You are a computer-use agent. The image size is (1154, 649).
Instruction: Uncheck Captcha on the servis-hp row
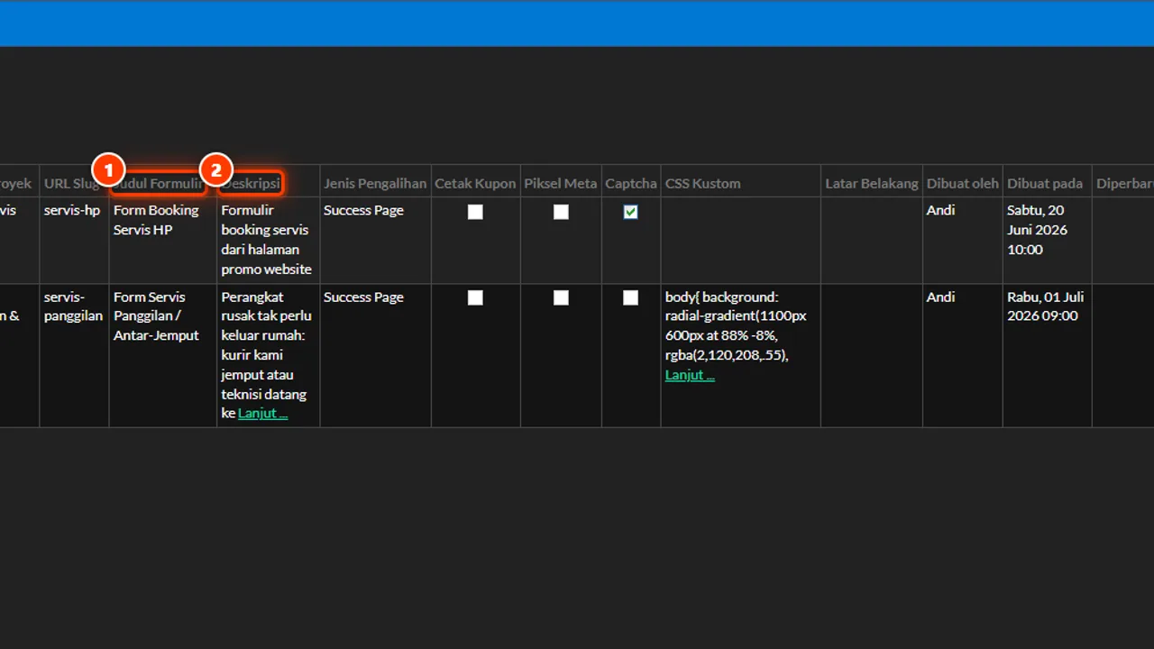pyautogui.click(x=630, y=212)
